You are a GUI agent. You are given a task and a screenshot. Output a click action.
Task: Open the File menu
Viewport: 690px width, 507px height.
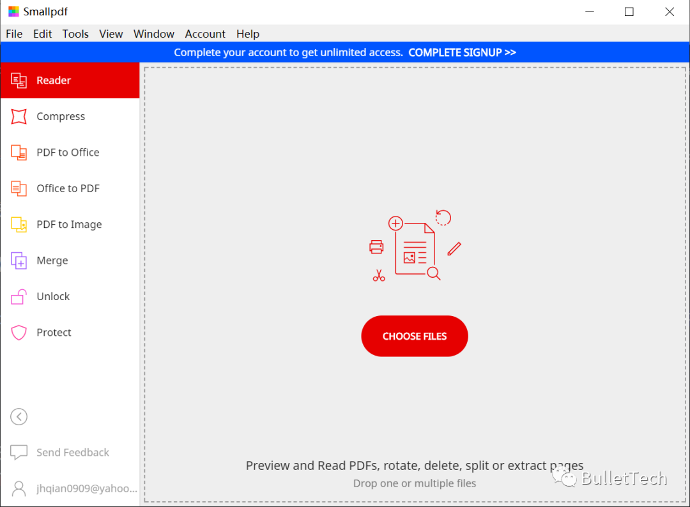(x=14, y=34)
